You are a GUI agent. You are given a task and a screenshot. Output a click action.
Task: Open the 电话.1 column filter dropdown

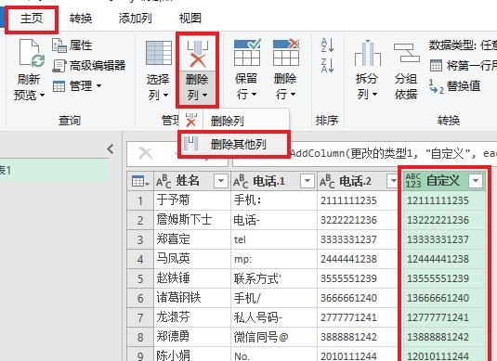307,181
